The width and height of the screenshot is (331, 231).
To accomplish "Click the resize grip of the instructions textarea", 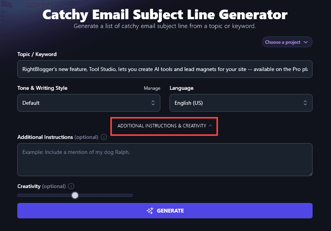I will pyautogui.click(x=310, y=173).
